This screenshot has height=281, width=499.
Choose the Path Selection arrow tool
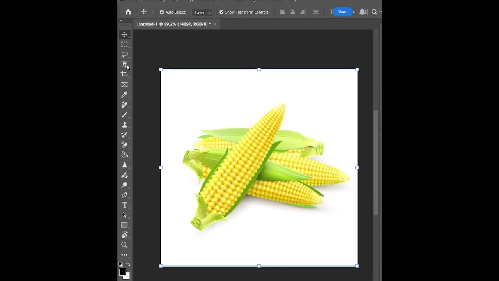coord(124,215)
